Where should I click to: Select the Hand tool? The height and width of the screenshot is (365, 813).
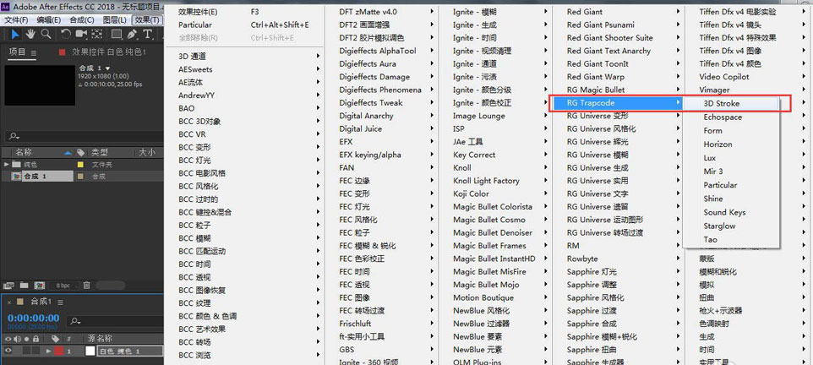(x=30, y=34)
